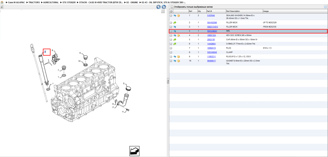Screen dimensions: 328x157
Task: Collapse parts panel with divider arrow handle
Action: [168, 81]
